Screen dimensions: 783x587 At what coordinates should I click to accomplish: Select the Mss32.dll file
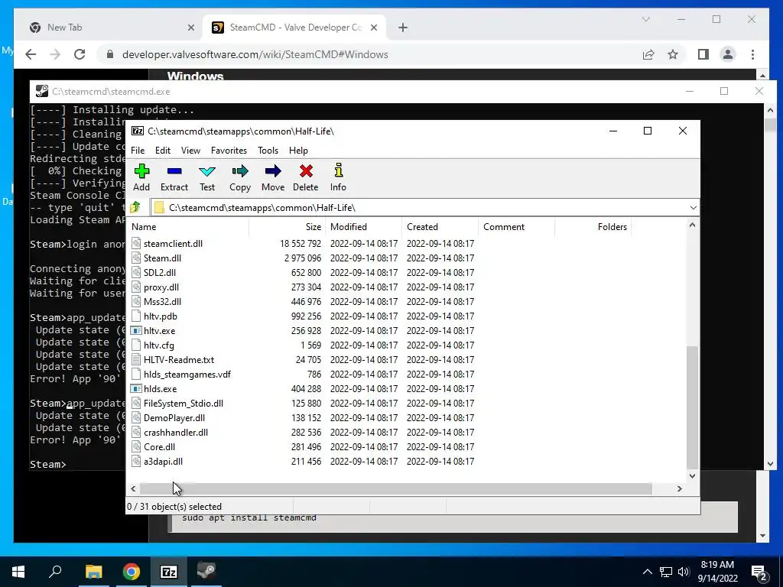pyautogui.click(x=162, y=301)
